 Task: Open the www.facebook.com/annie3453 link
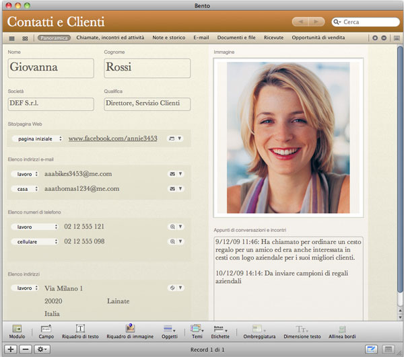(112, 138)
